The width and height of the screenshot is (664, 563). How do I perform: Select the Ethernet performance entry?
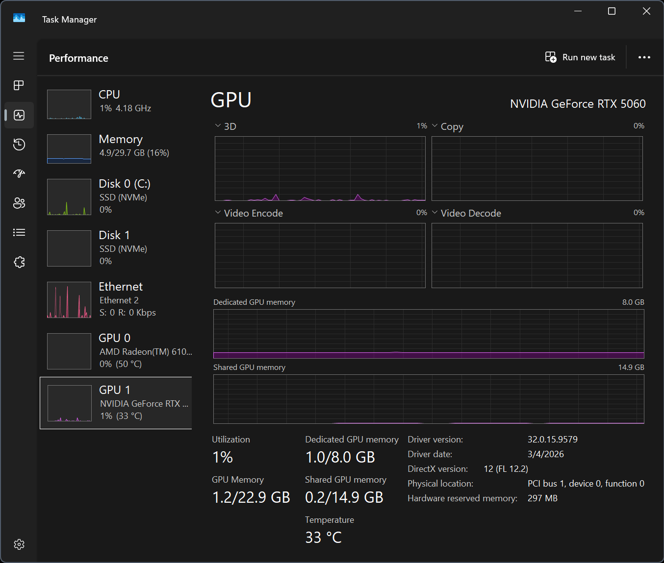pos(116,299)
